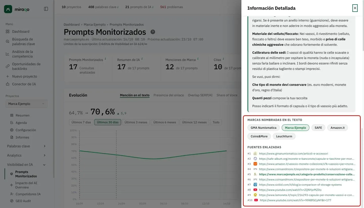The height and width of the screenshot is (208, 364).
Task: Click Marca Ejemplo in the breadcrumb
Action: tap(95, 25)
